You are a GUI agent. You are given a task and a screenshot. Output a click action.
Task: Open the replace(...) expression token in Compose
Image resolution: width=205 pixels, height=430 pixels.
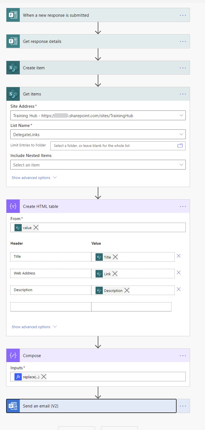click(x=30, y=376)
